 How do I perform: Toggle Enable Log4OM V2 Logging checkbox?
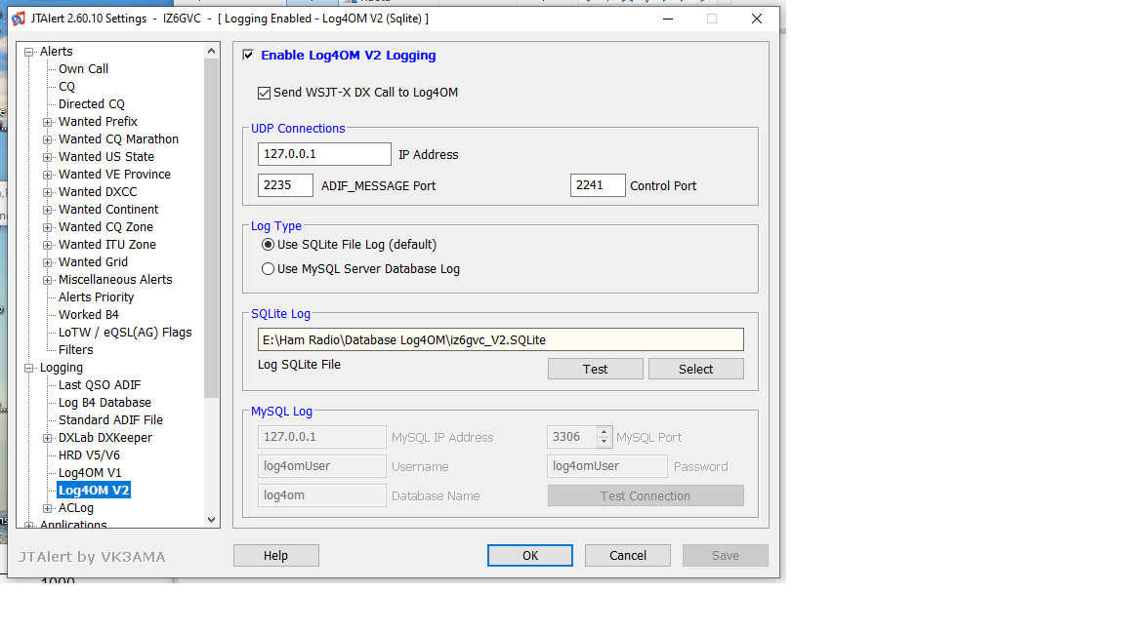coord(248,56)
